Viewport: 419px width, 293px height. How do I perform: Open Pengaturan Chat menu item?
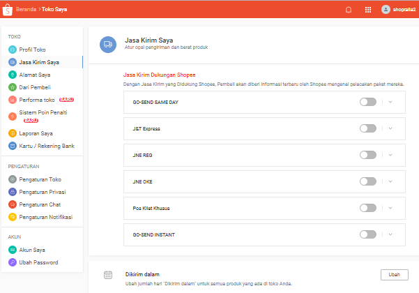(40, 204)
